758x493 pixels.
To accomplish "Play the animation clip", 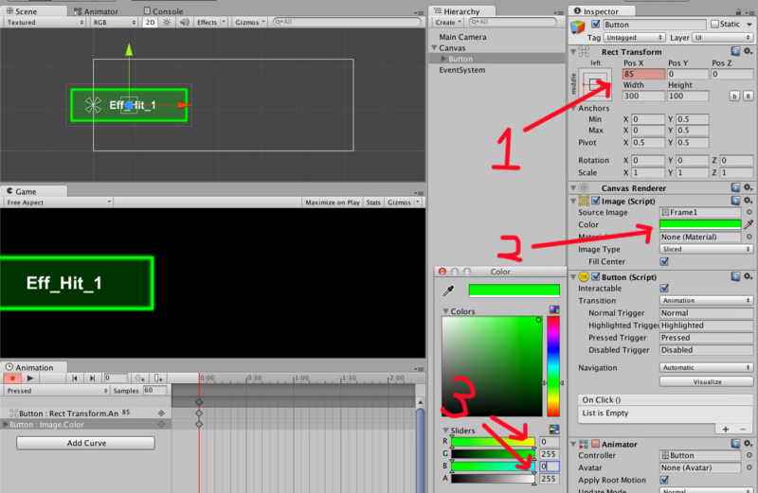I will point(30,379).
